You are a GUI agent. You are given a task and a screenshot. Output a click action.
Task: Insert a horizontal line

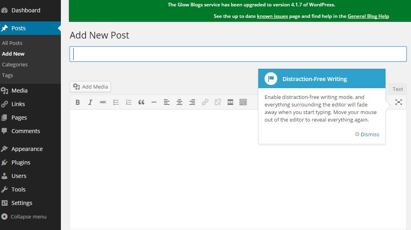click(154, 102)
